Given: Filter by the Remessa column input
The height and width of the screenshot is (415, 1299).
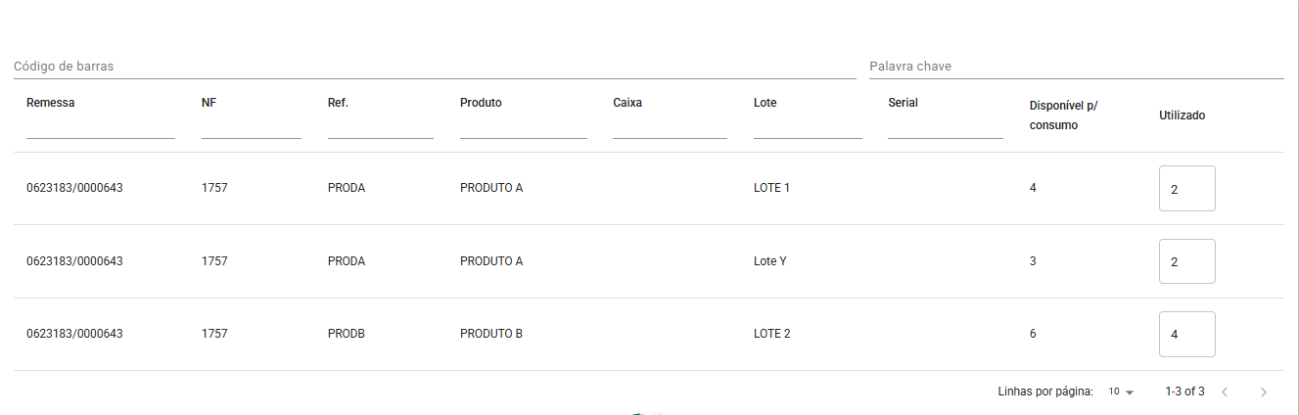Looking at the screenshot, I should [x=101, y=127].
